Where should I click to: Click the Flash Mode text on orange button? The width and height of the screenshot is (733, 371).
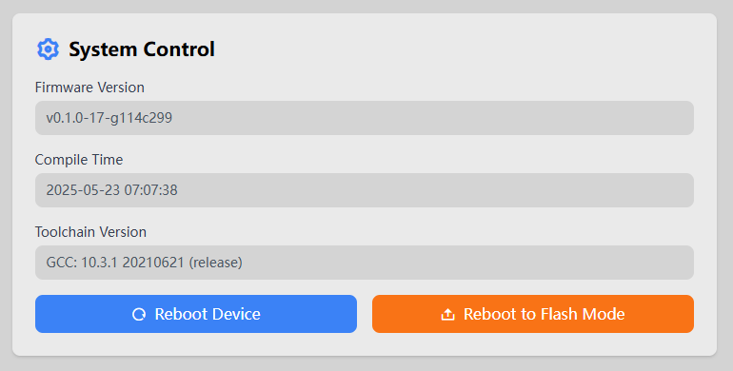[x=583, y=314]
